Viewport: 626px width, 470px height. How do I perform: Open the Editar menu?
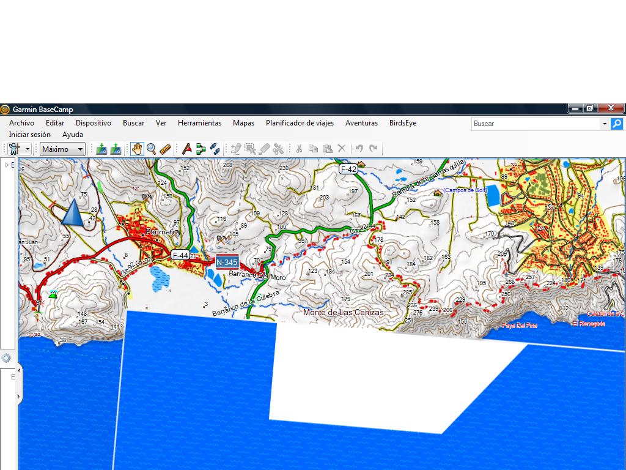55,123
